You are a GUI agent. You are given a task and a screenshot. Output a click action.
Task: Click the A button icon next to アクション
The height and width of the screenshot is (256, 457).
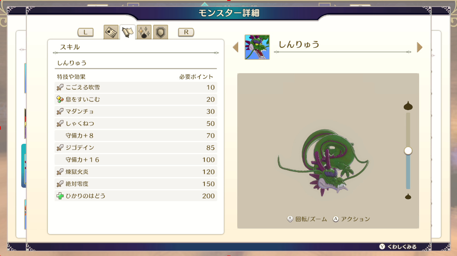click(x=336, y=219)
